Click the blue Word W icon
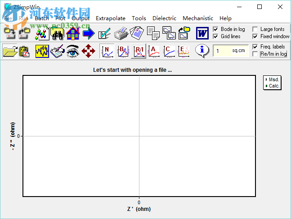The height and width of the screenshot is (219, 291). [x=202, y=33]
